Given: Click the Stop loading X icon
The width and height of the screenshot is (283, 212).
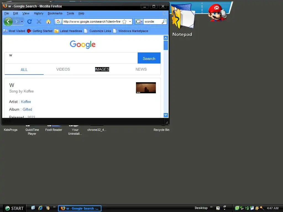Looking at the screenshot, I should 39,22.
